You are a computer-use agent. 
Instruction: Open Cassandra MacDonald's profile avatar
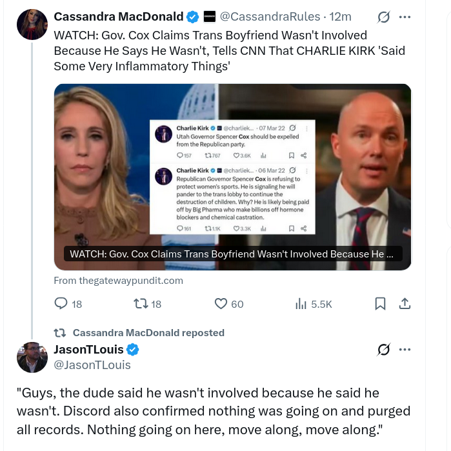click(32, 24)
